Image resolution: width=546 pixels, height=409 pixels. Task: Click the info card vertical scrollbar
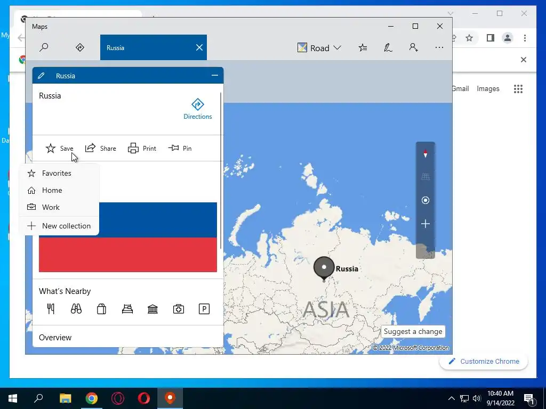221,170
